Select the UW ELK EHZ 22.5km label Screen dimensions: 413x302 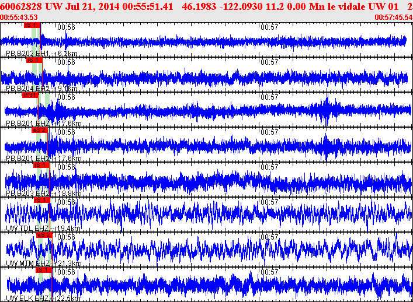43,299
